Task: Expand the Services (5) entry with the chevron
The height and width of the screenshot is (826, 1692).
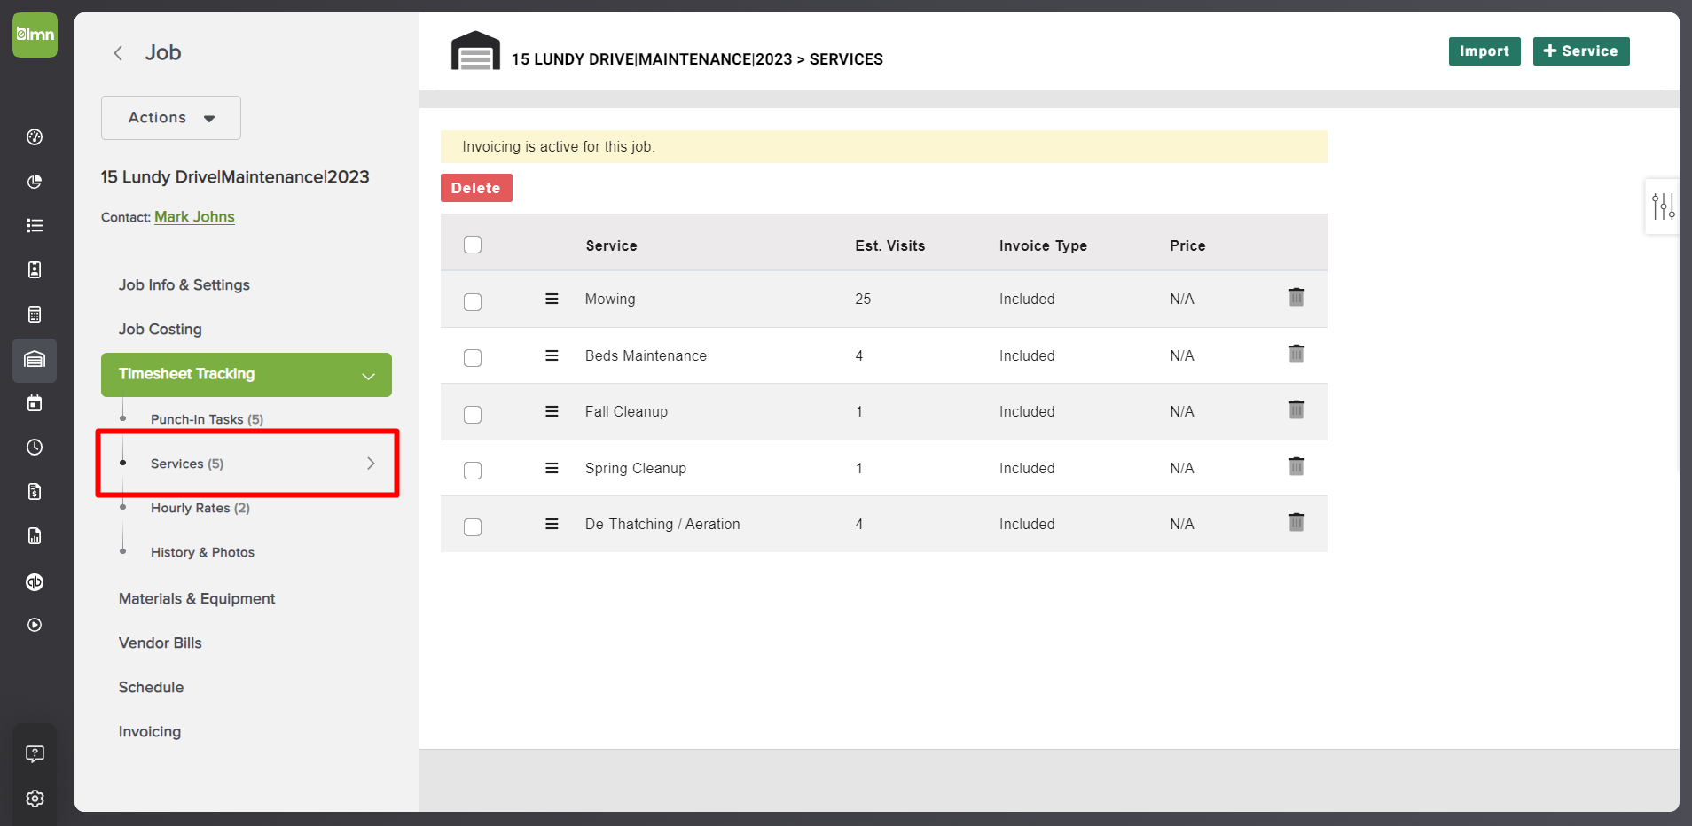Action: point(371,463)
